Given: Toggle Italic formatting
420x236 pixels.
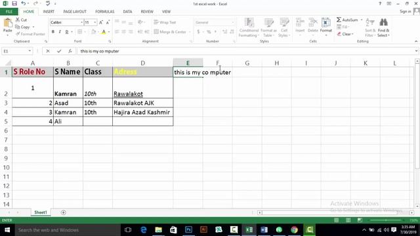Looking at the screenshot, I should [x=60, y=32].
